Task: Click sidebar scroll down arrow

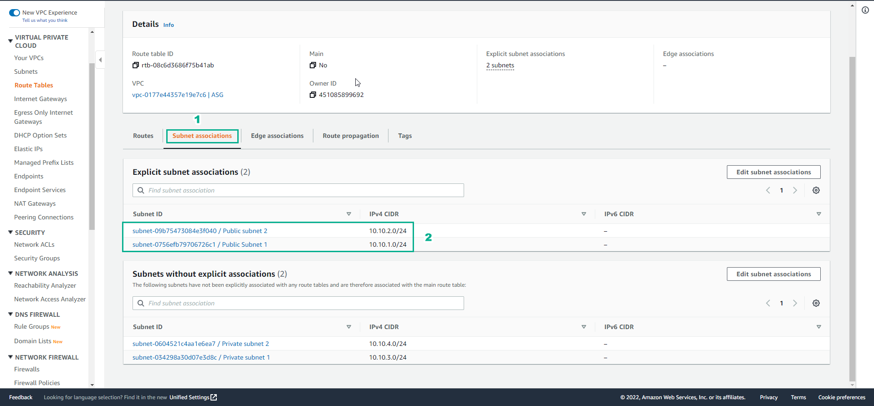Action: click(92, 385)
